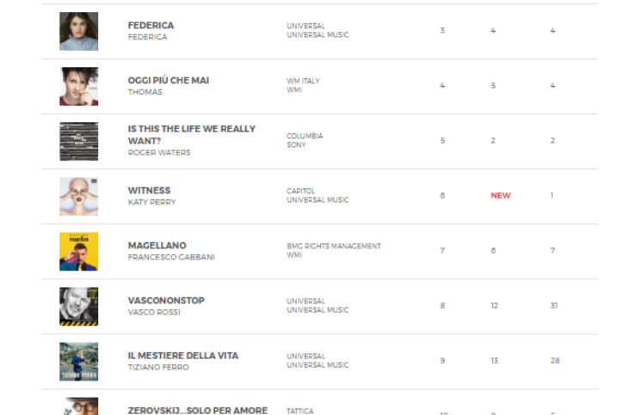Click the WITNESS album title
Image resolution: width=641 pixels, height=415 pixels.
point(149,191)
